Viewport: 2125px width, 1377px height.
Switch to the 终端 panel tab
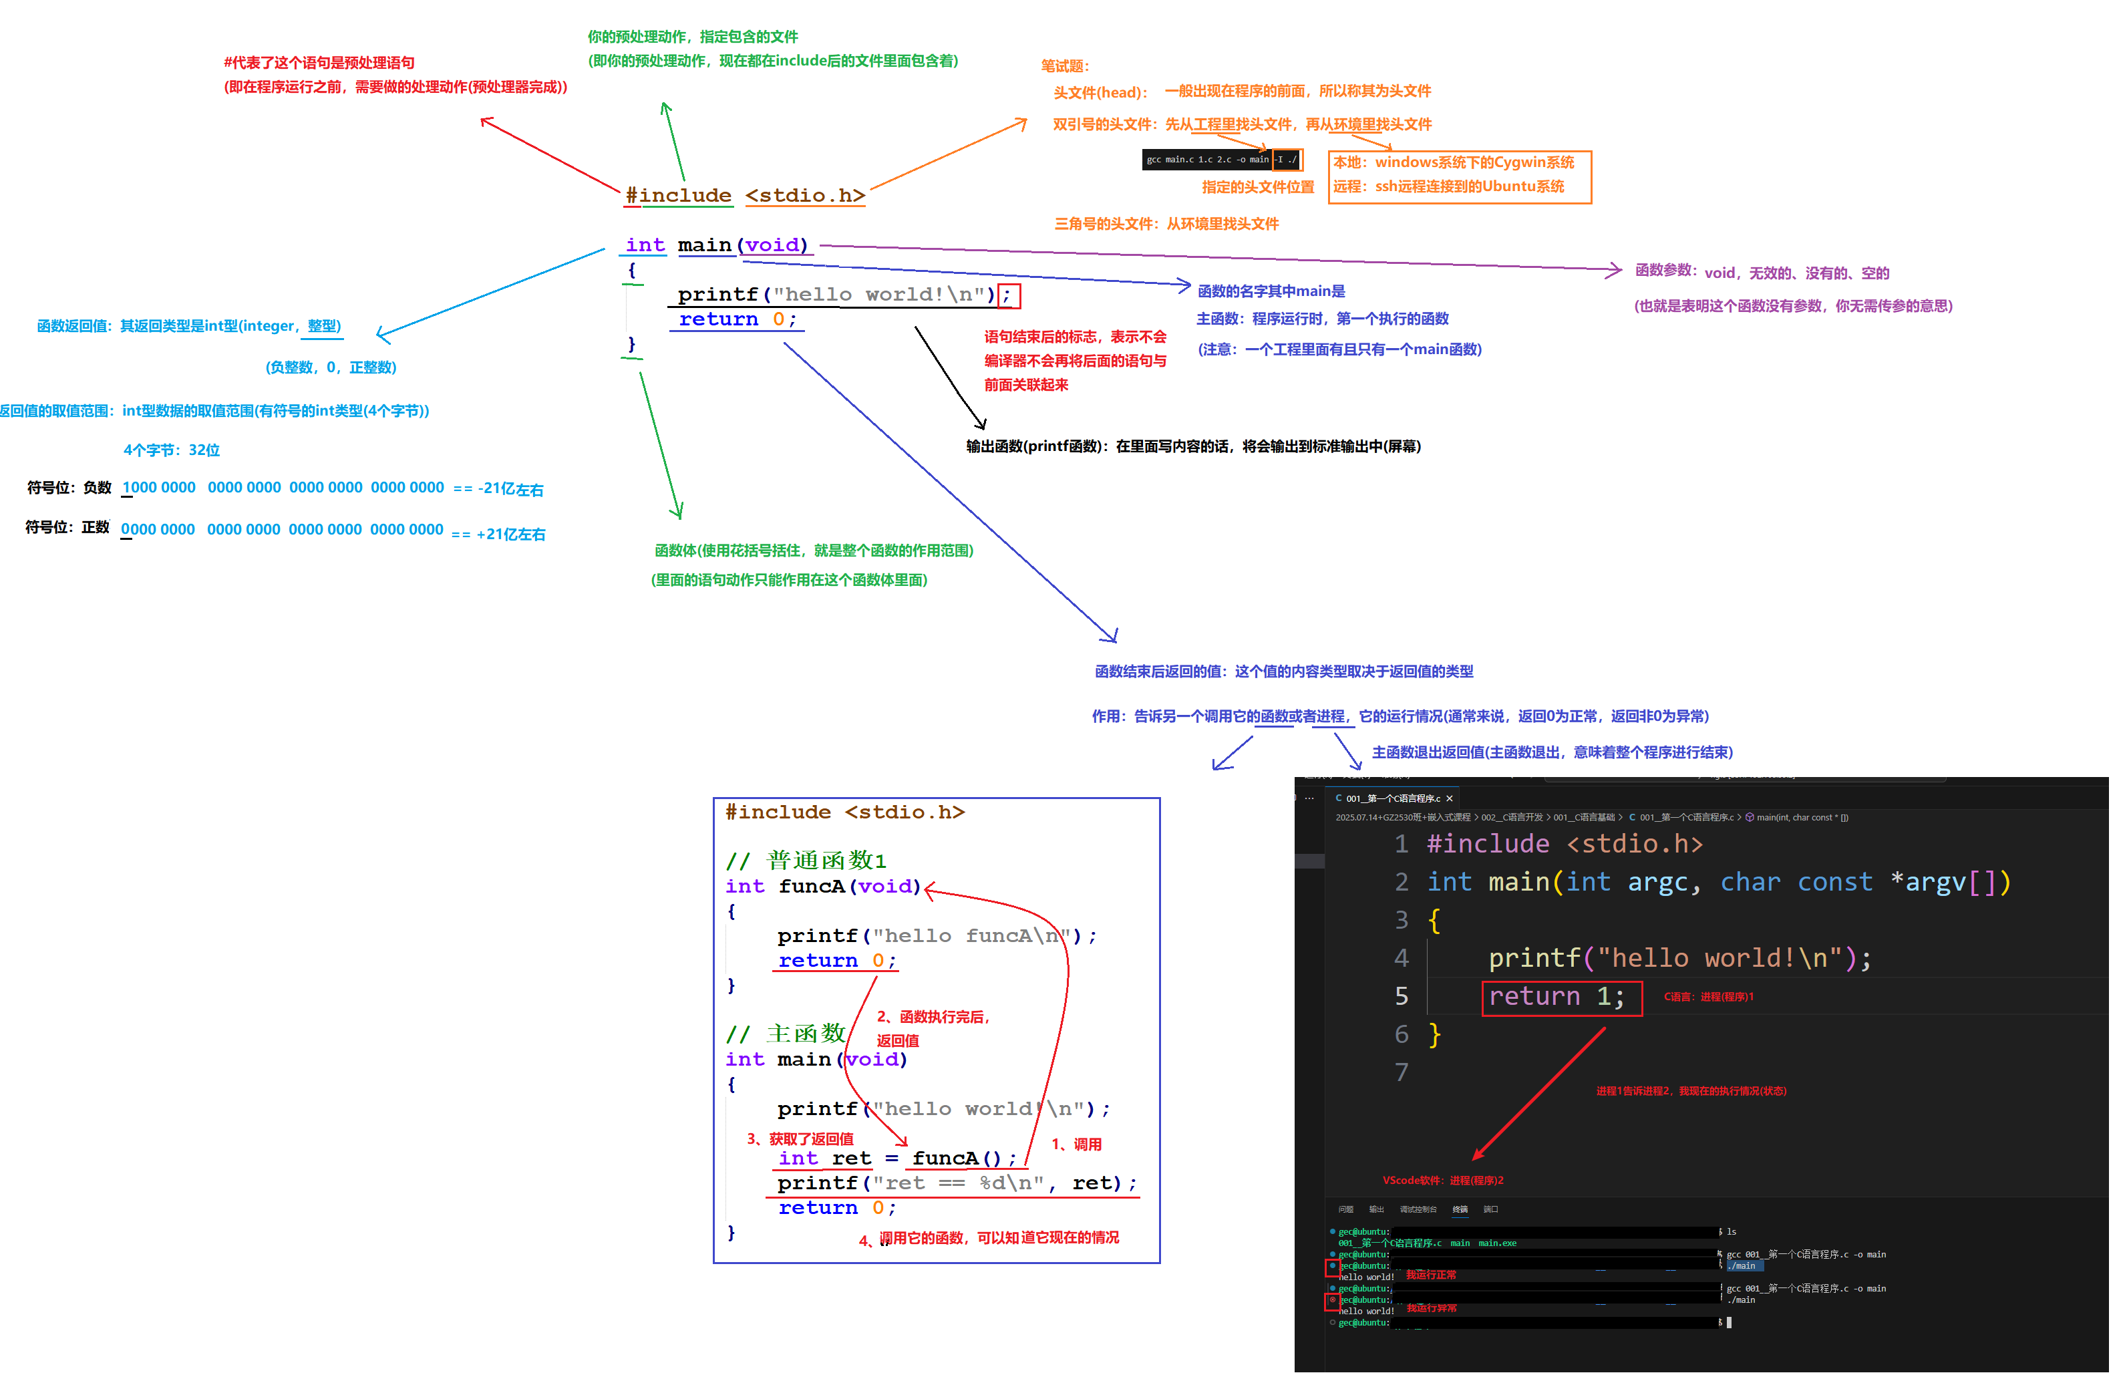[1460, 1209]
